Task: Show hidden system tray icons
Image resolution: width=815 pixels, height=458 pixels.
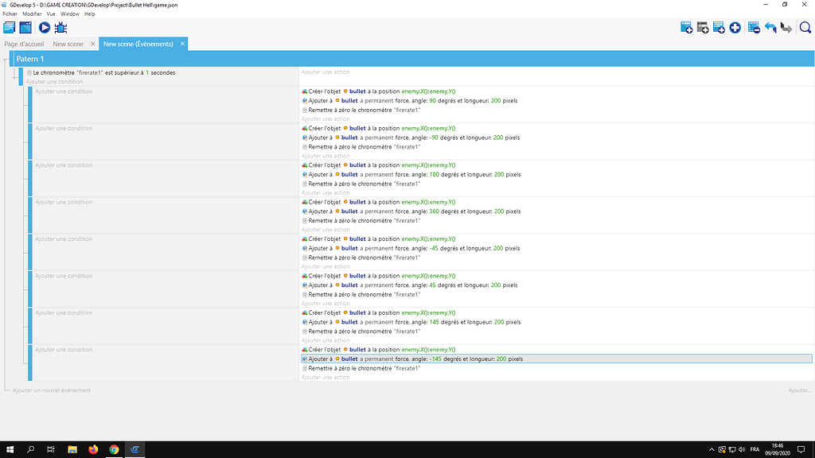Action: click(x=701, y=449)
